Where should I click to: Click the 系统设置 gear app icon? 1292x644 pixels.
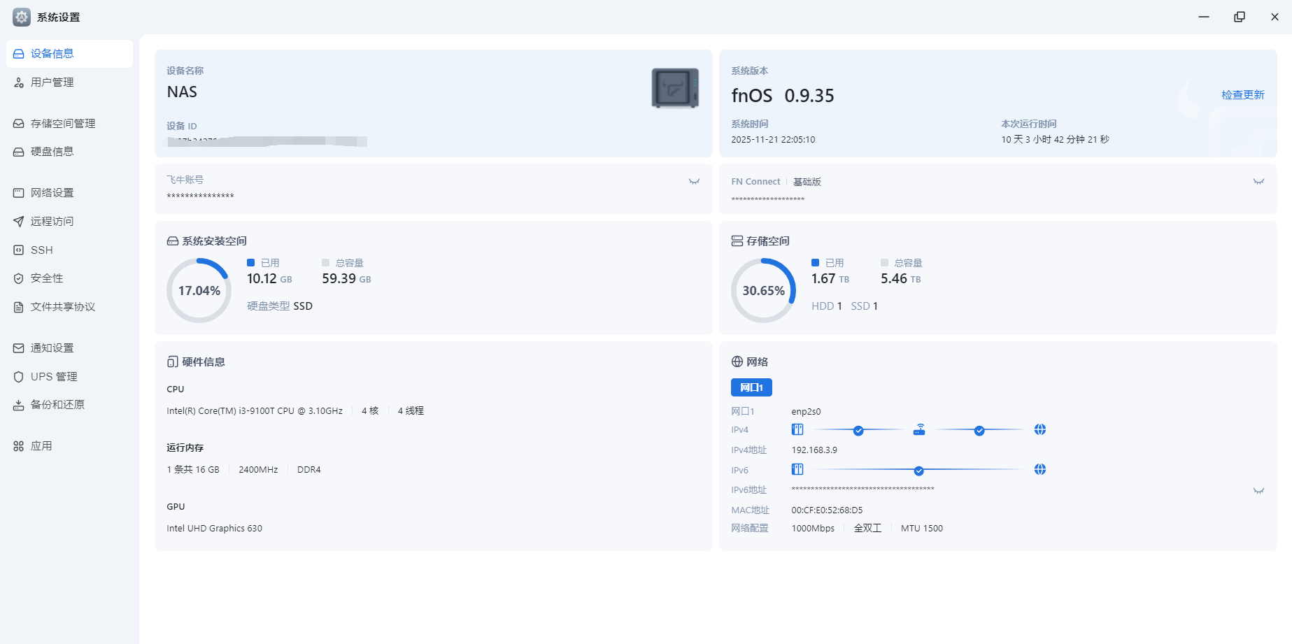[22, 17]
